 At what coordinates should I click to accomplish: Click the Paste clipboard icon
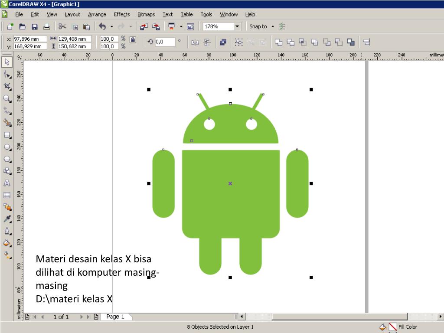[87, 27]
